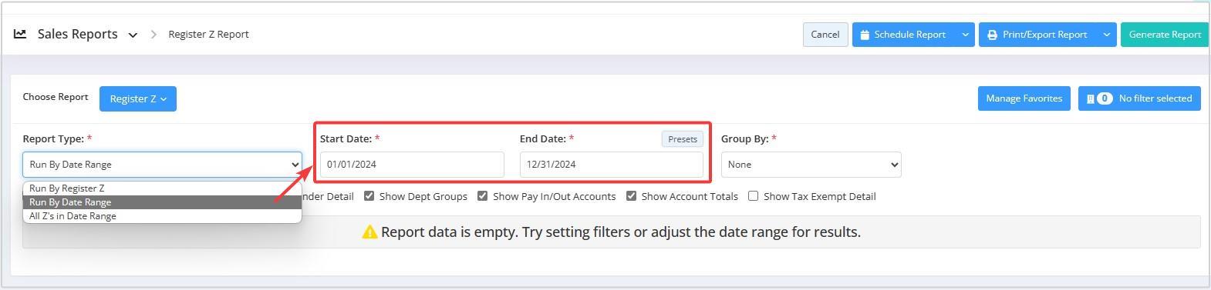Disable Show Account Totals checkbox

pos(631,196)
